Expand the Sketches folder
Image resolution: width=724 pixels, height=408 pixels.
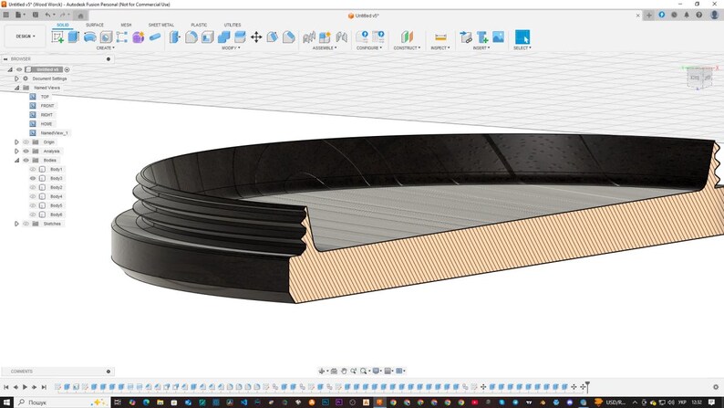[16, 224]
